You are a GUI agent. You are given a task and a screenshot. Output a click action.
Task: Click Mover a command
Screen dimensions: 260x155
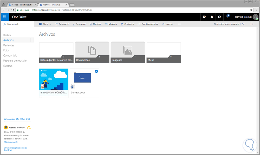pyautogui.click(x=110, y=24)
